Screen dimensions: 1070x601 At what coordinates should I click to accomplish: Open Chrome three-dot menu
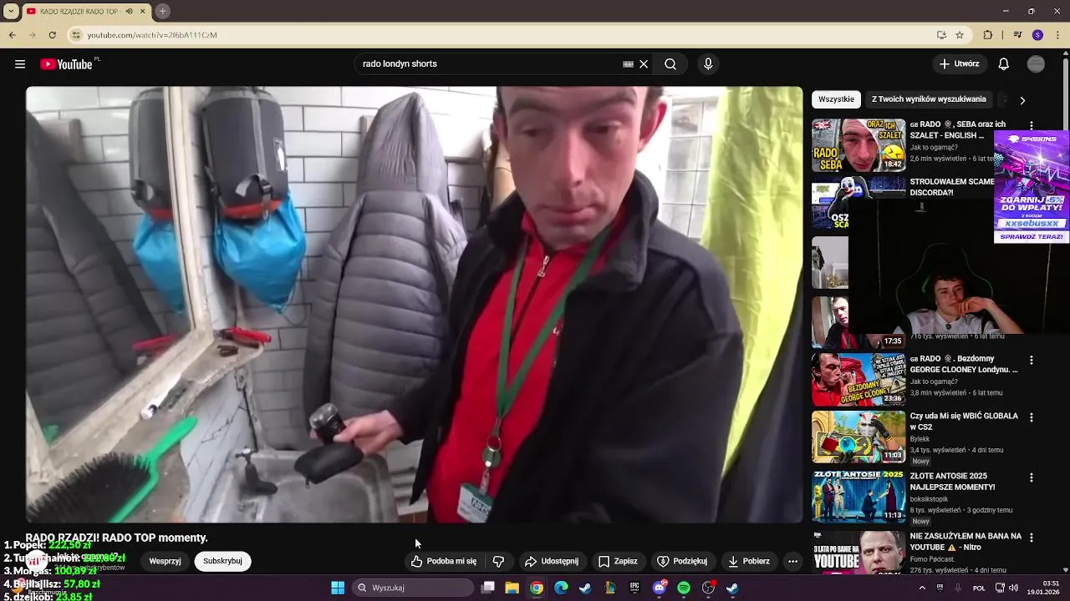(1057, 35)
